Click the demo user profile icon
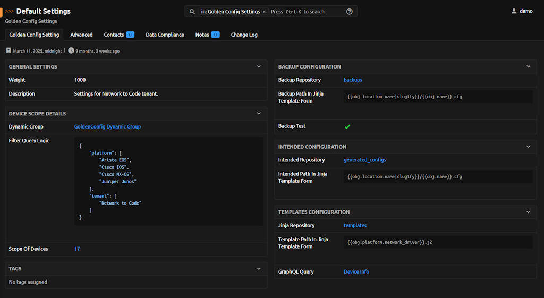 click(x=514, y=11)
